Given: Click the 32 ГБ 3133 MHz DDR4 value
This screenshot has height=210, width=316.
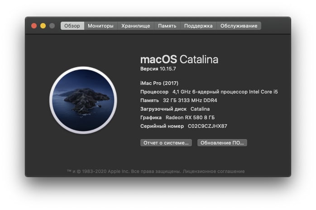Looking at the screenshot, I should pyautogui.click(x=190, y=100).
